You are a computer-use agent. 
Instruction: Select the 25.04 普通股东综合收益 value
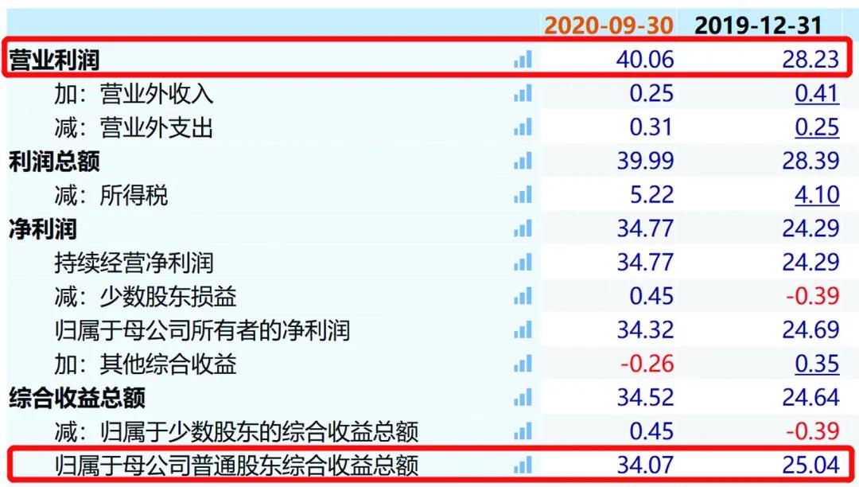tap(810, 466)
